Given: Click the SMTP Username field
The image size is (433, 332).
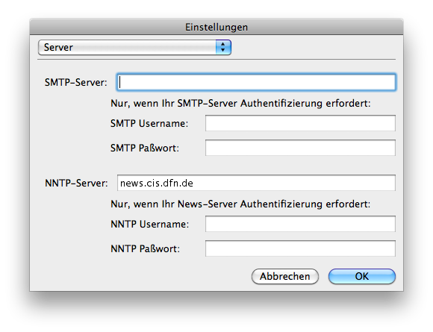Looking at the screenshot, I should [300, 123].
